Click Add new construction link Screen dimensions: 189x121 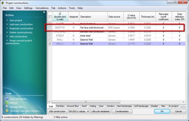21,24
